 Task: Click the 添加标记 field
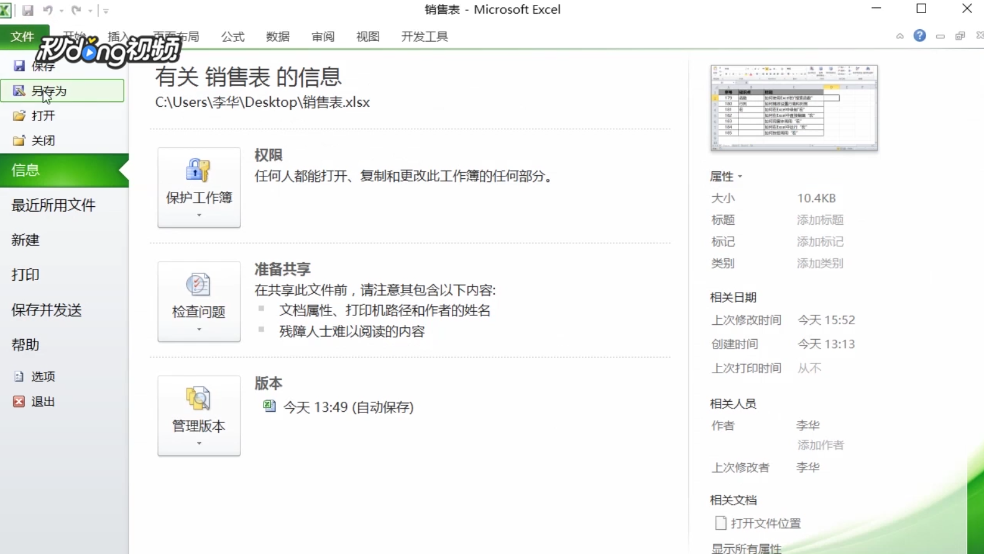click(820, 242)
